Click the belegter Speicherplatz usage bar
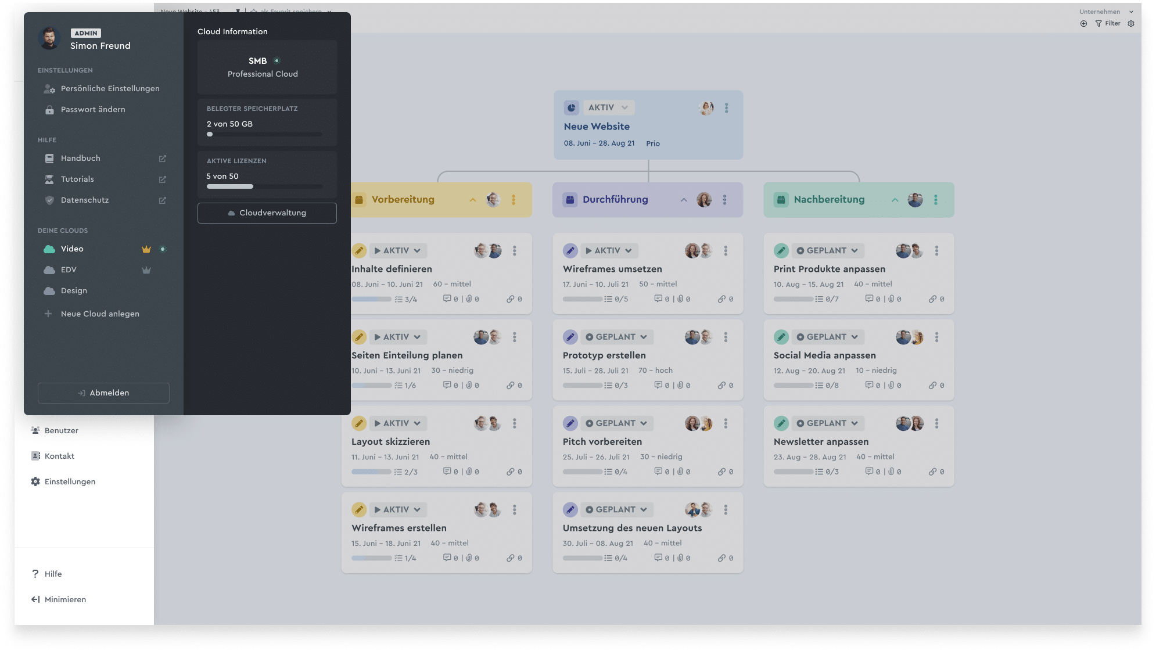Viewport: 1156px width, 651px height. tap(264, 134)
